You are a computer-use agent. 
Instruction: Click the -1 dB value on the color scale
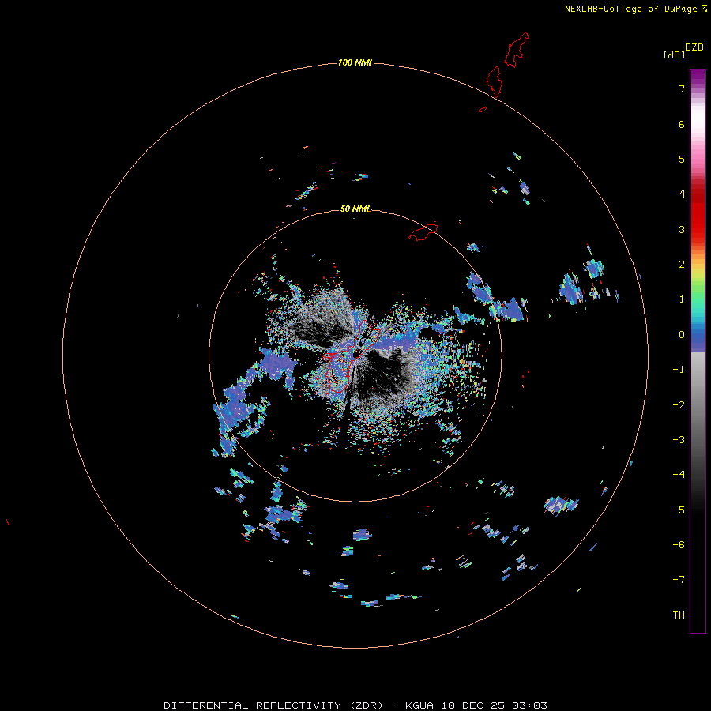(x=679, y=370)
